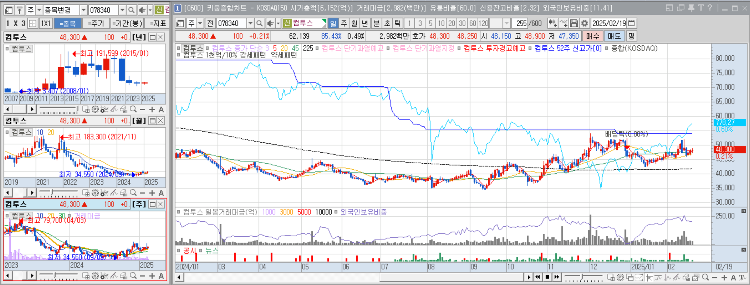750x285 pixels.
Task: Click the A text icon in main chart bottom toolbar
Action: coord(733,277)
